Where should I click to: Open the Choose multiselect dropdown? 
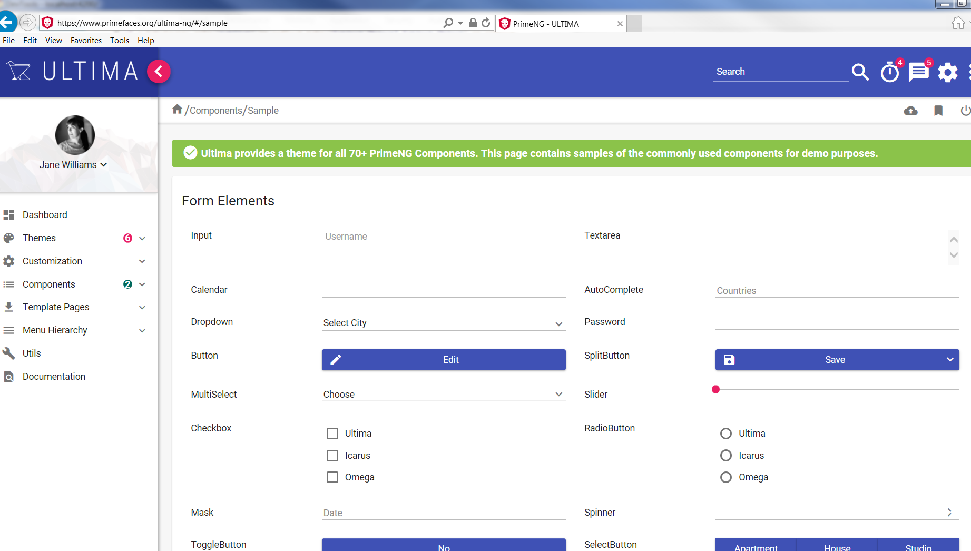click(444, 395)
